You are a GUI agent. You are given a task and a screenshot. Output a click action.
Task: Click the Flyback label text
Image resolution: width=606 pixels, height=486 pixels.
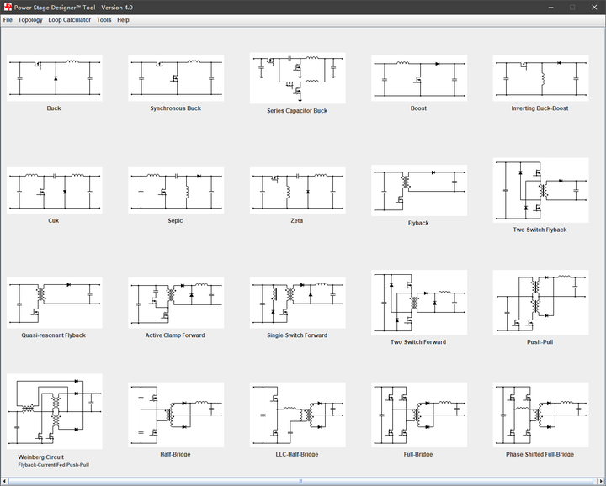tap(418, 223)
